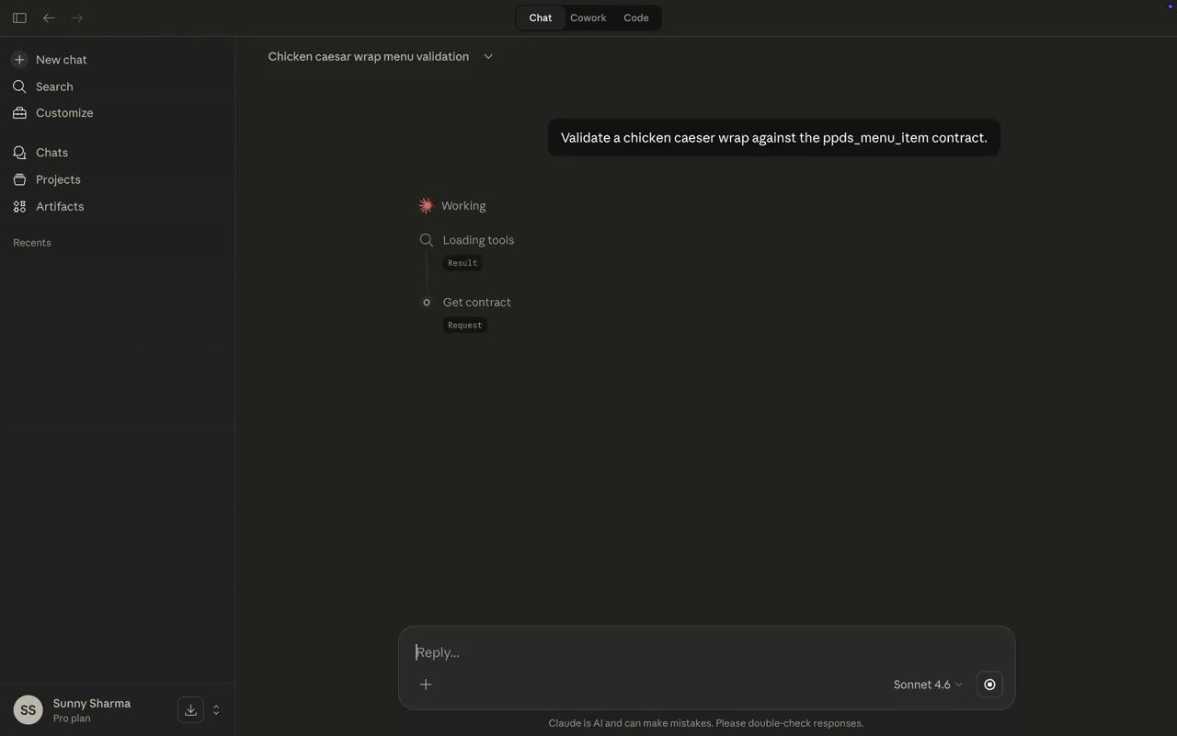This screenshot has width=1177, height=736.
Task: Click the Search magnifier icon
Action: pyautogui.click(x=19, y=86)
